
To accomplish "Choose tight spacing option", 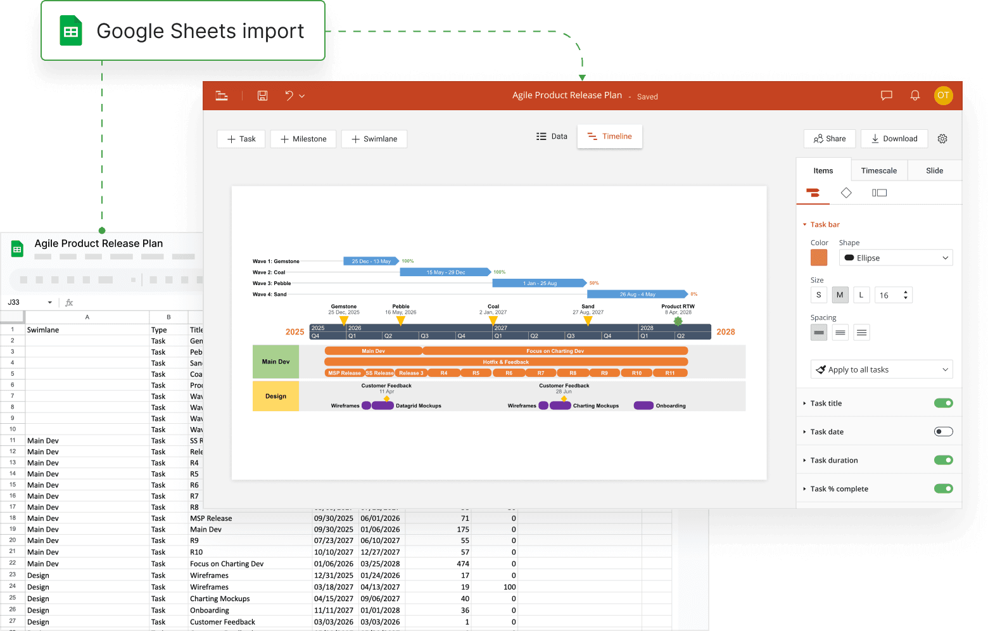I will pos(819,333).
